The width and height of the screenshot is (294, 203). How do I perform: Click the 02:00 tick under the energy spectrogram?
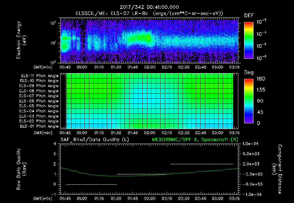150,67
